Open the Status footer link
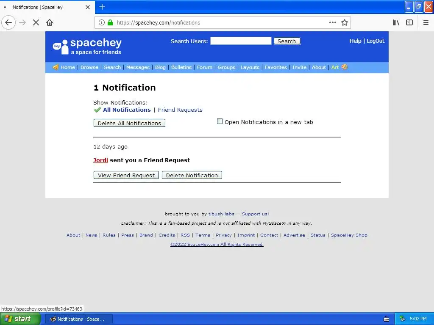 coord(318,235)
